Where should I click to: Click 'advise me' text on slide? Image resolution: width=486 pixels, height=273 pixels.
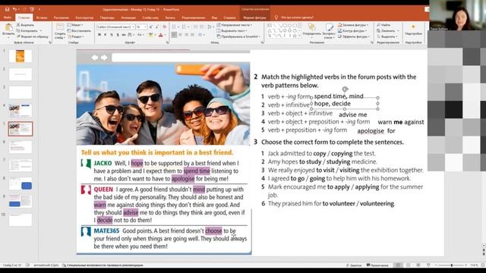tap(352, 115)
